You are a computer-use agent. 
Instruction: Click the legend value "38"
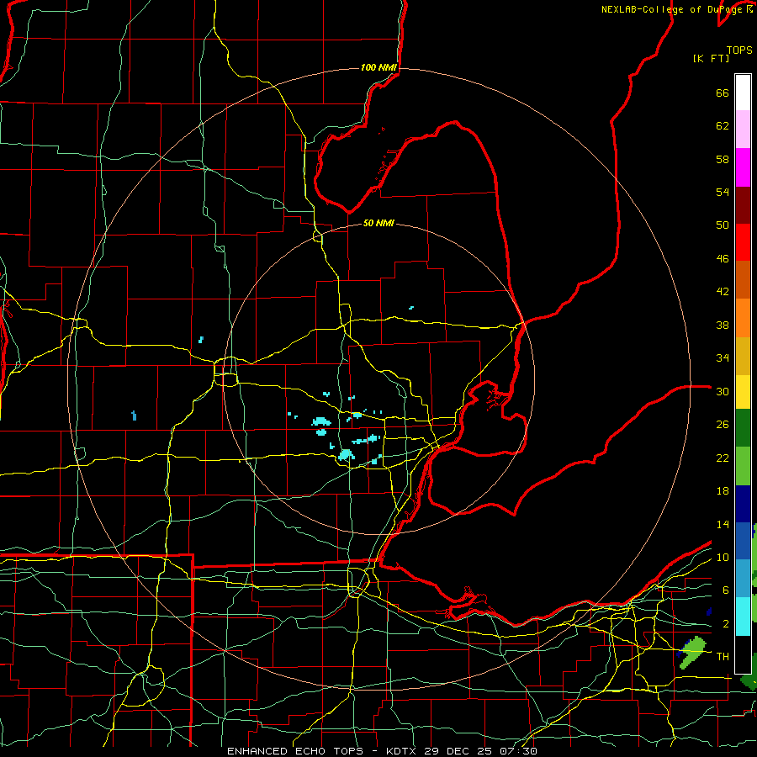pos(723,325)
